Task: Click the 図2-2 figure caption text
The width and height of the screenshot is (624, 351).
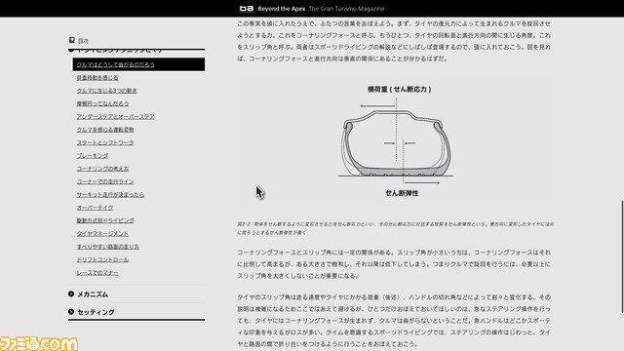Action: (x=396, y=228)
